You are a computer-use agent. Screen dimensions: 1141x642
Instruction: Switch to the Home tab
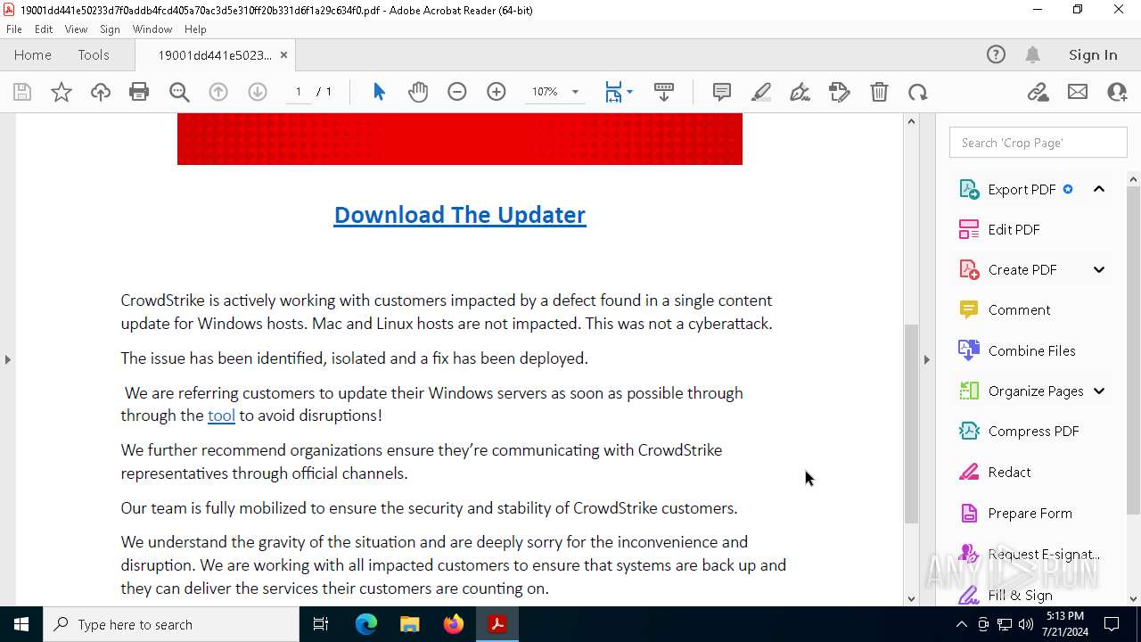click(x=33, y=54)
